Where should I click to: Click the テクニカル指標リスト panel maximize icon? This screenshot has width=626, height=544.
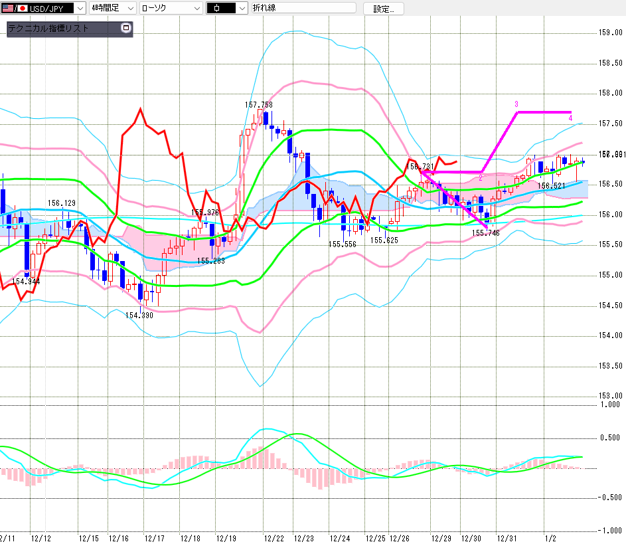(x=126, y=29)
